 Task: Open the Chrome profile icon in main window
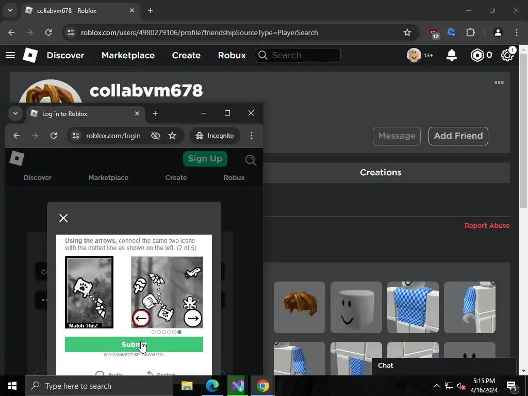498,32
